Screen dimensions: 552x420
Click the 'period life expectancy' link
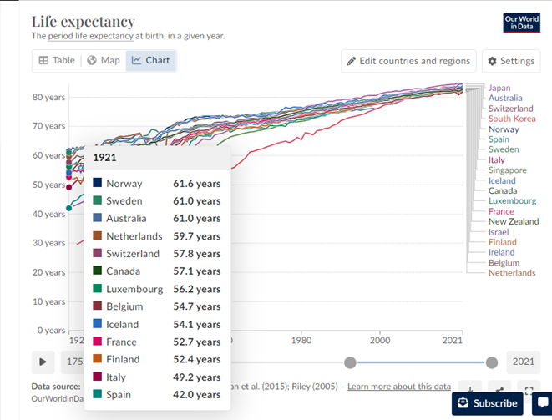(91, 36)
